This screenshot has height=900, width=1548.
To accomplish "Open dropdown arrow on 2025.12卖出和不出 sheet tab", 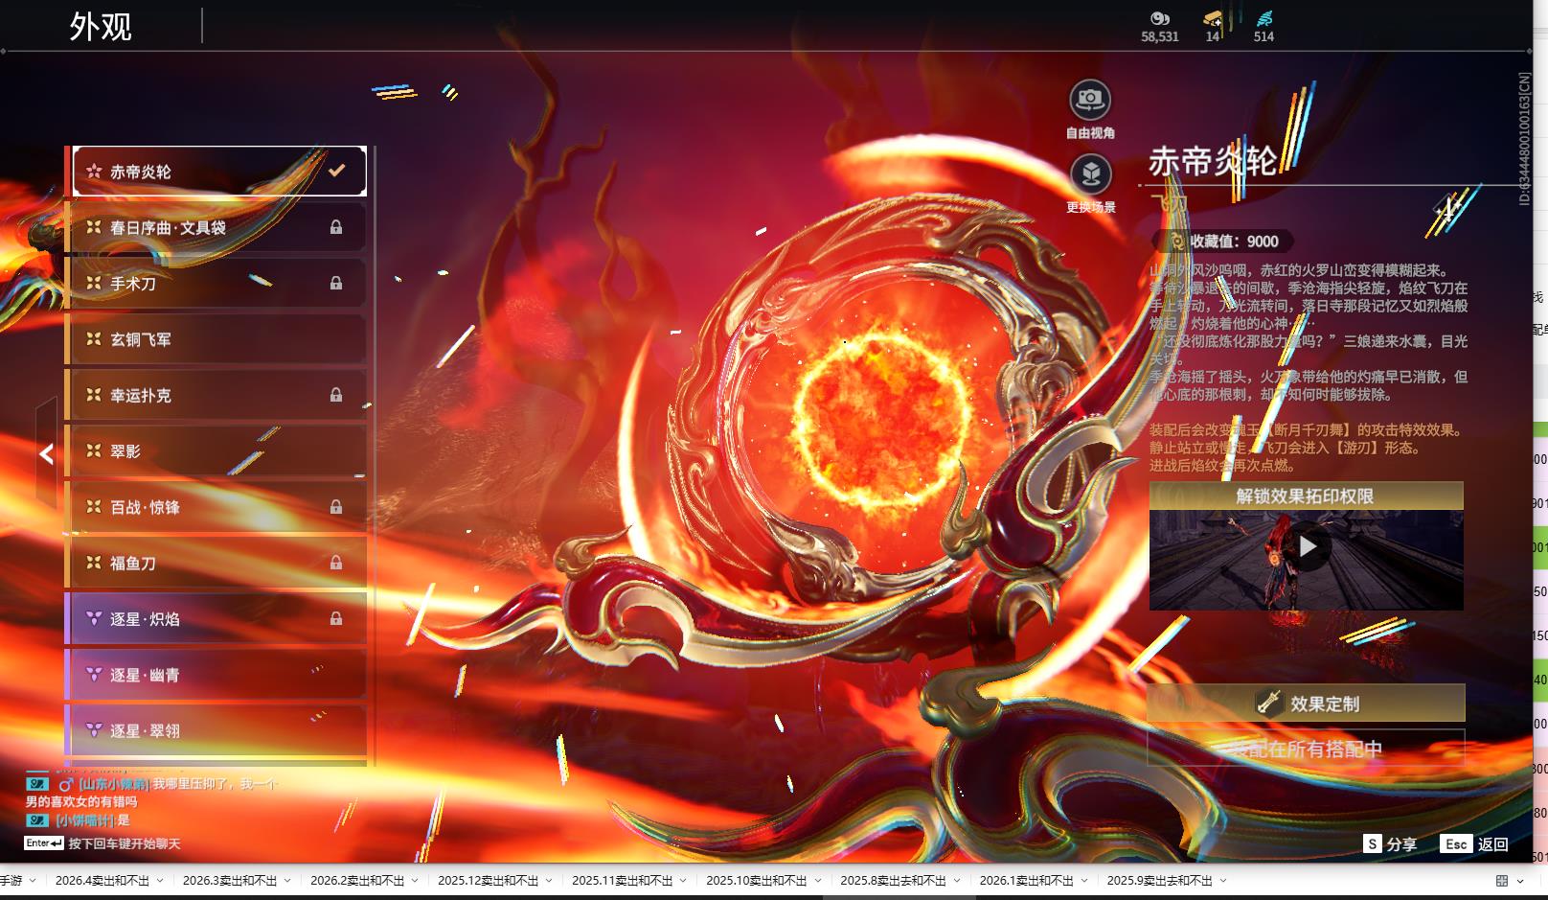I will (549, 881).
